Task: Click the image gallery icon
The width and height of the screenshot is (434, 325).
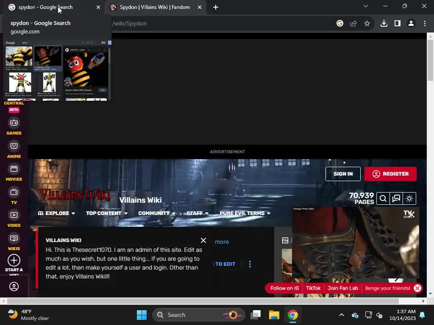Action: 285,240
